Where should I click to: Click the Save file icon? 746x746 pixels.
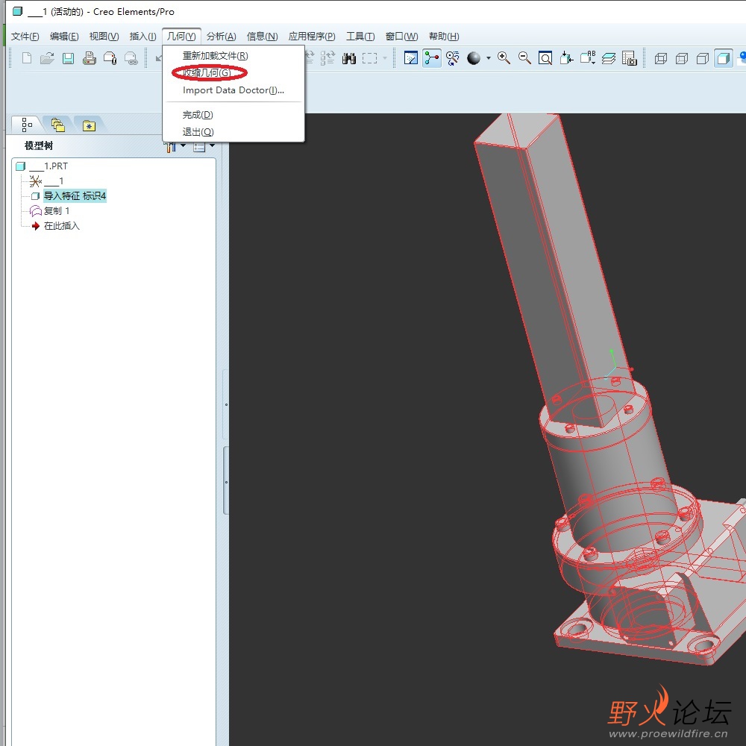[68, 58]
